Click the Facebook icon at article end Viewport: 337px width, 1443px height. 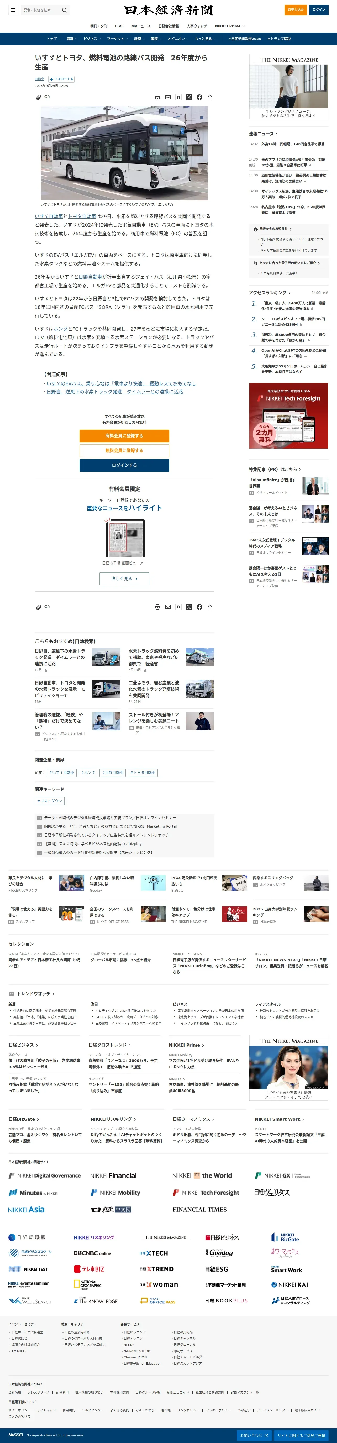tap(199, 607)
